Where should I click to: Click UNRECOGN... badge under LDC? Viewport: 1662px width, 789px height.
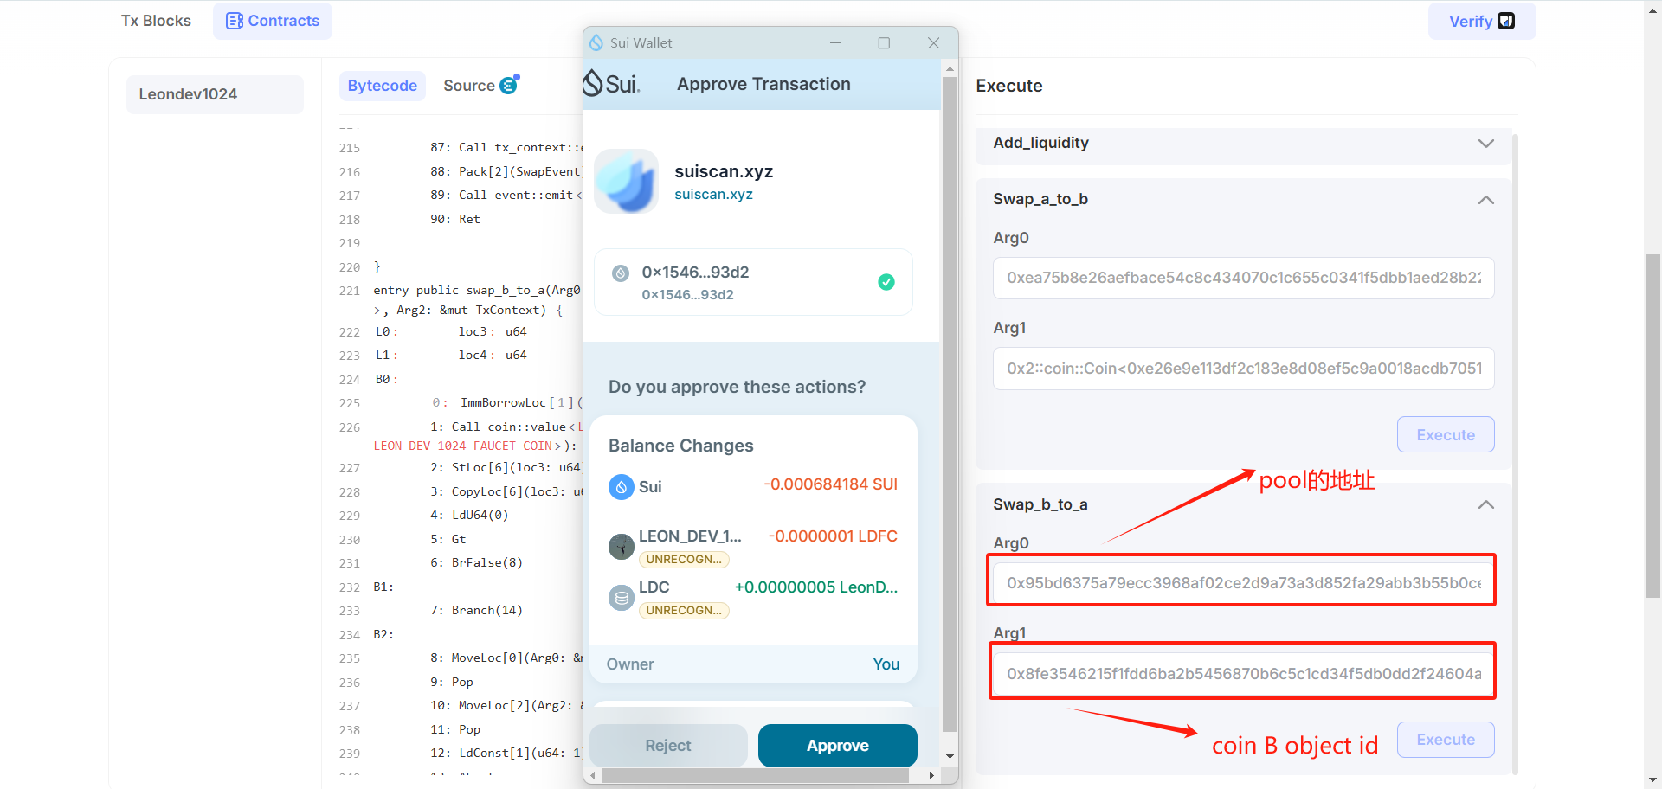click(x=684, y=611)
